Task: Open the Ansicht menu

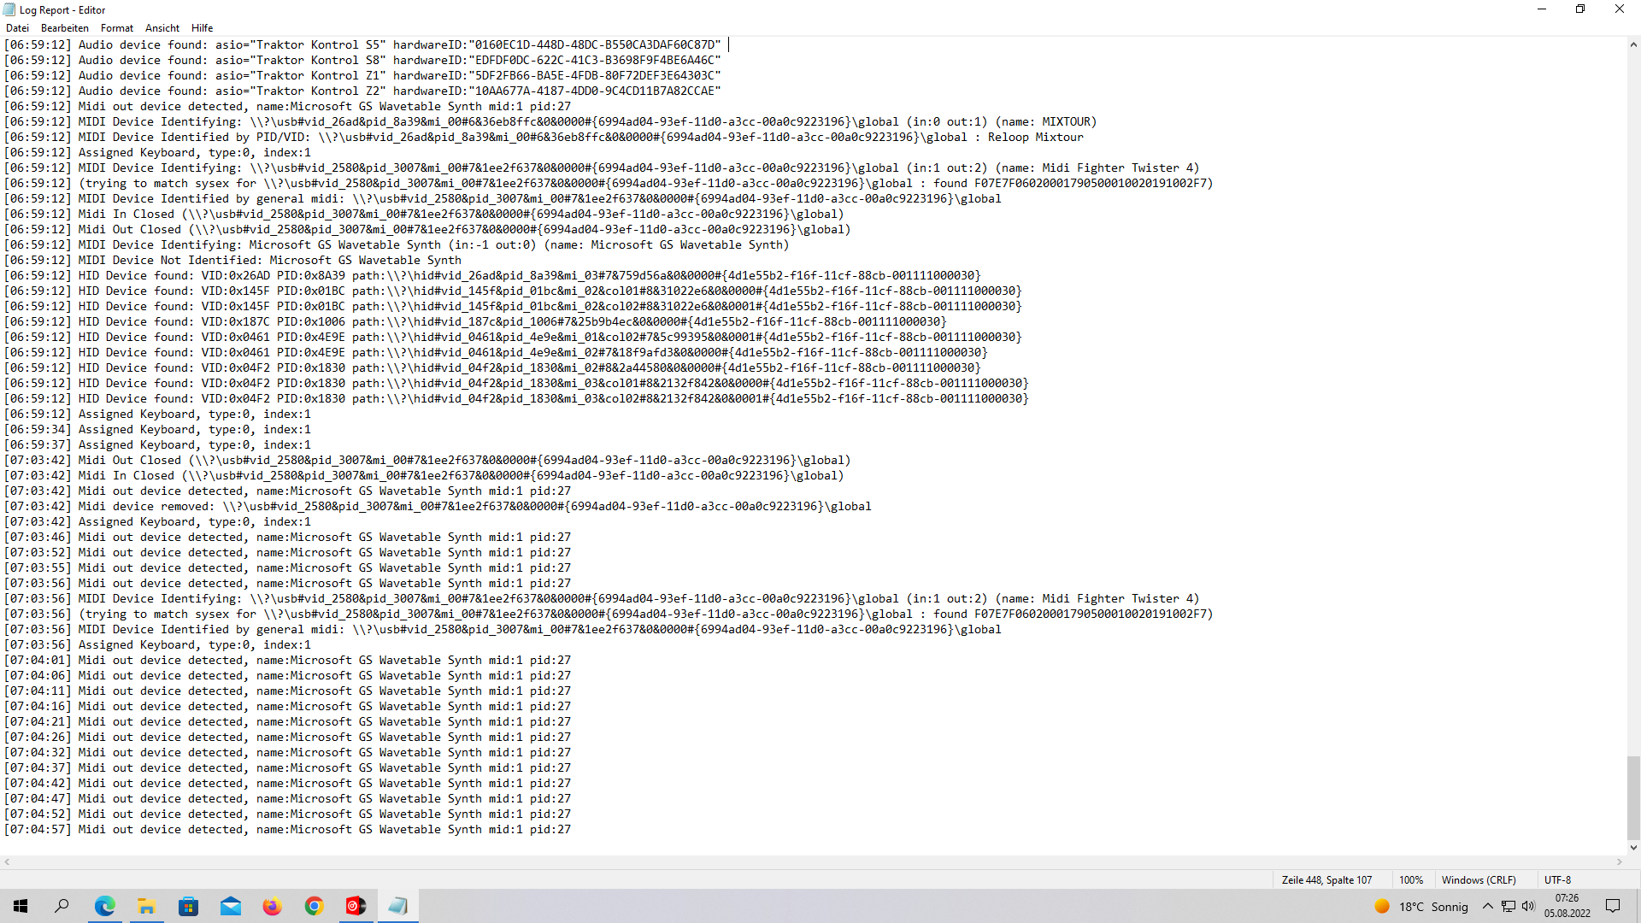Action: pyautogui.click(x=162, y=28)
